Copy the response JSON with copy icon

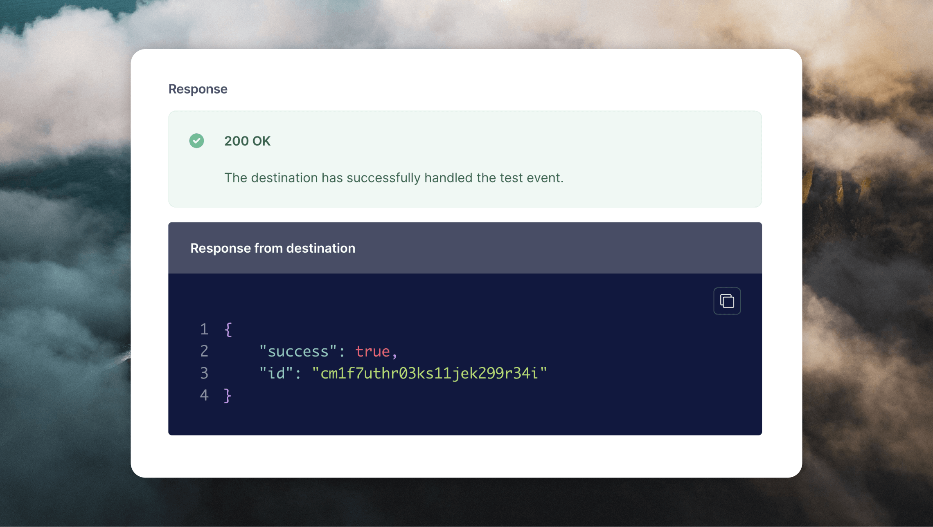point(727,301)
